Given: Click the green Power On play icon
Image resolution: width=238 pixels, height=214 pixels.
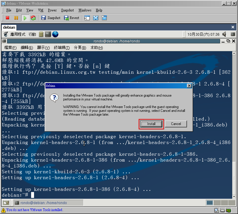Looking at the screenshot, I should pos(25,18).
